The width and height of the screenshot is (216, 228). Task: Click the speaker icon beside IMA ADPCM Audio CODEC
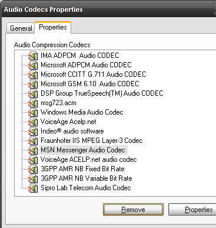click(33, 56)
